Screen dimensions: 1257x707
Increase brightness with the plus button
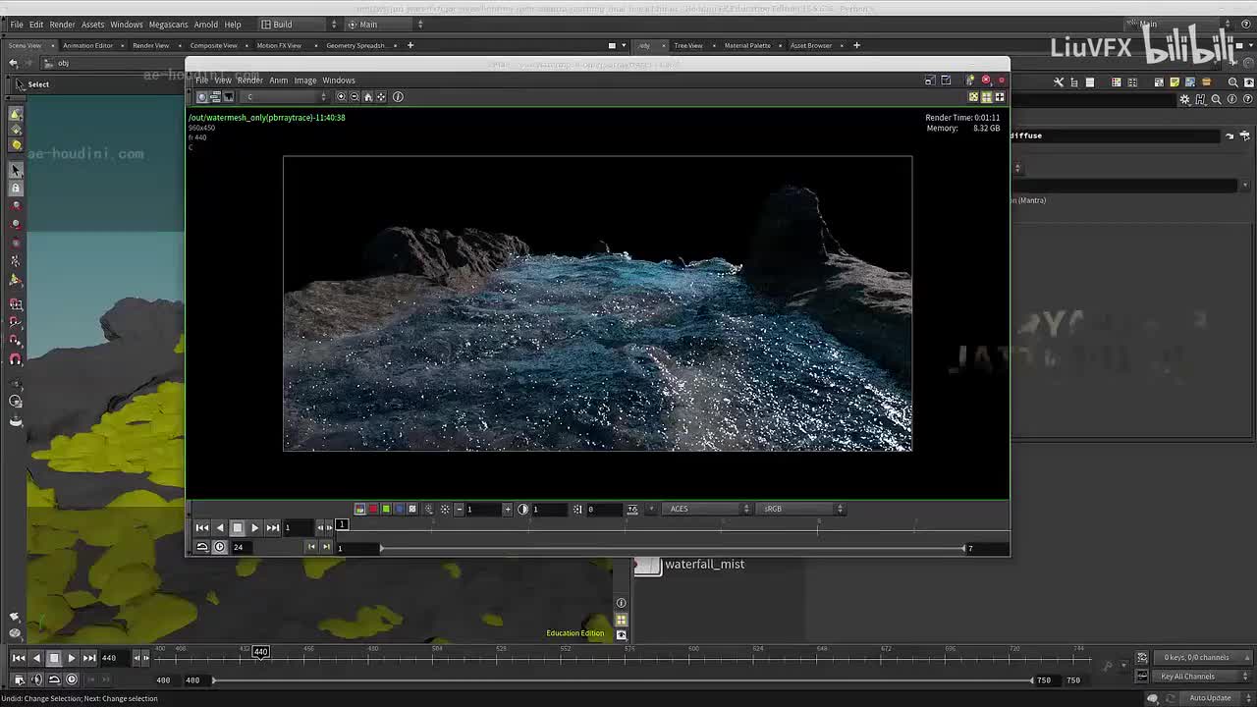pos(507,509)
